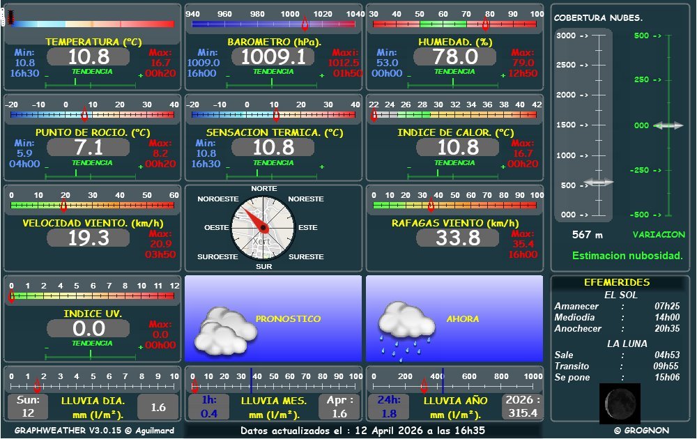Click the small icon above the temperature color bar
697x439 pixels.
(x=9, y=15)
